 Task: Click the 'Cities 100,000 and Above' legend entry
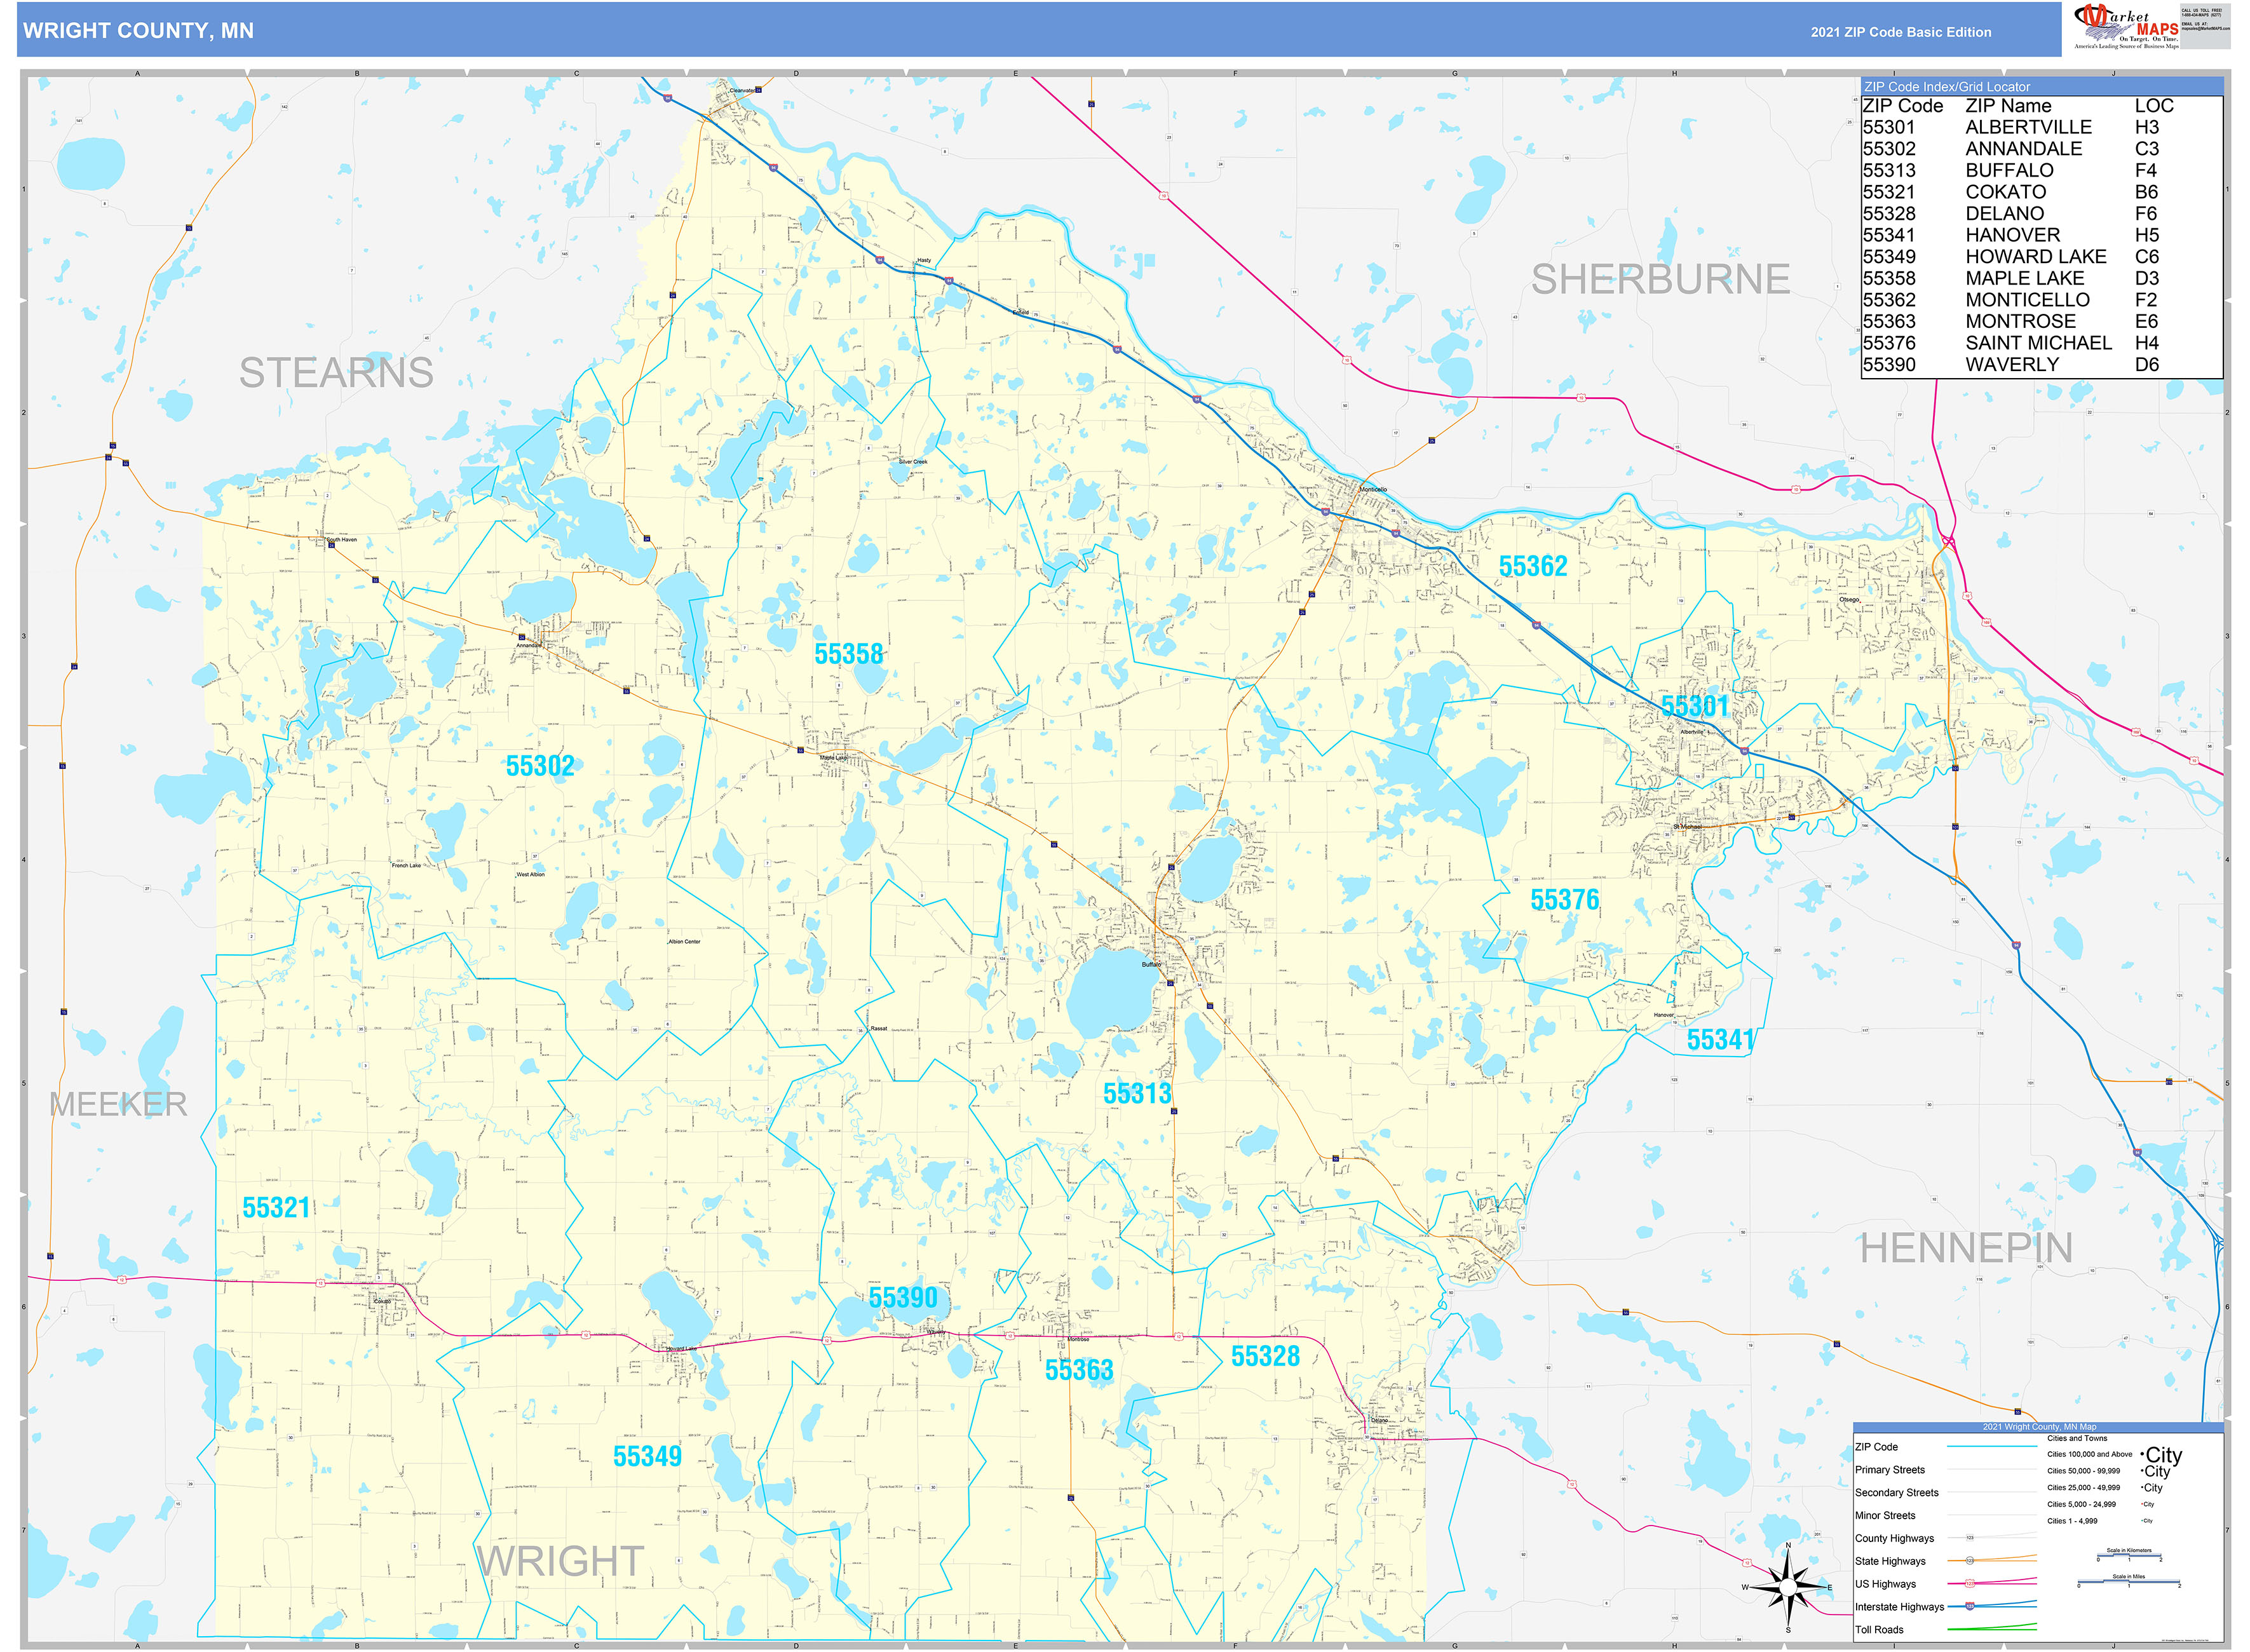2089,1455
